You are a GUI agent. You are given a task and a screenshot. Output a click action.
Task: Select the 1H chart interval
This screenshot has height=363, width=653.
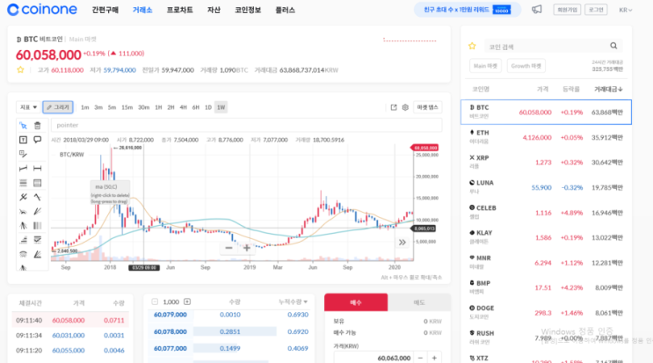158,107
